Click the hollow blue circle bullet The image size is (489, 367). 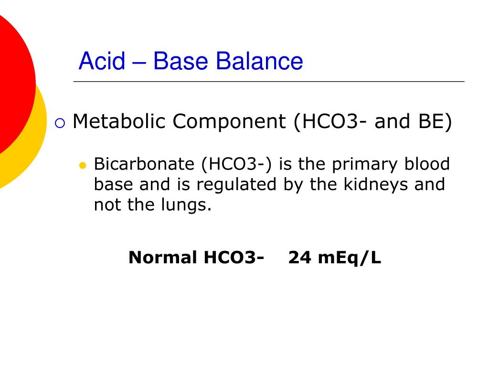click(60, 123)
